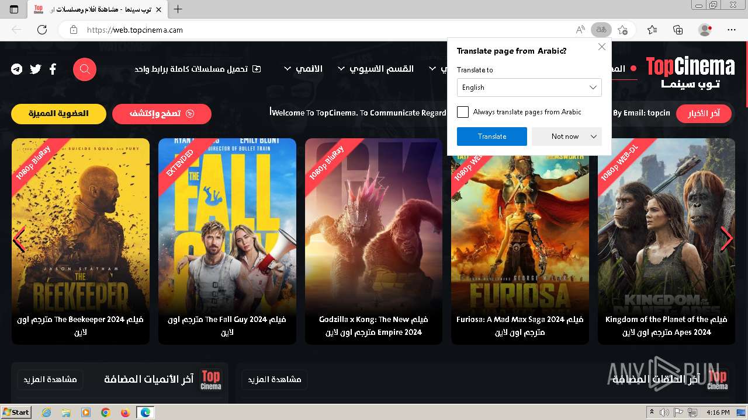748x420 pixels.
Task: Open the Facebook social icon
Action: (53, 69)
